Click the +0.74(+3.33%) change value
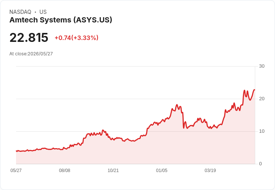 (77, 38)
